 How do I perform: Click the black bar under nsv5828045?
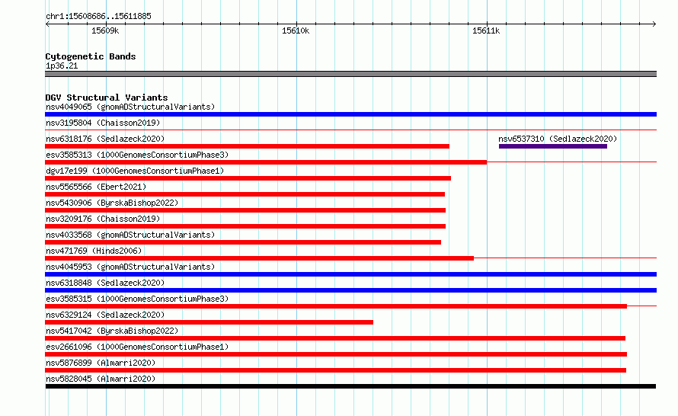tap(350, 386)
